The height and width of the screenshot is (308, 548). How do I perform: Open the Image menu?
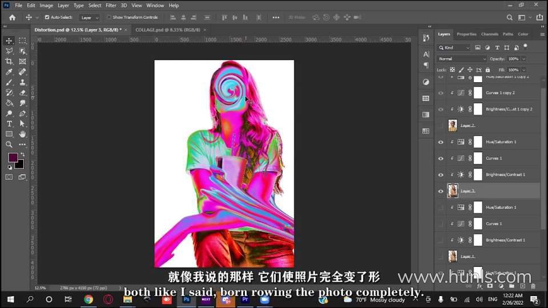click(x=46, y=6)
